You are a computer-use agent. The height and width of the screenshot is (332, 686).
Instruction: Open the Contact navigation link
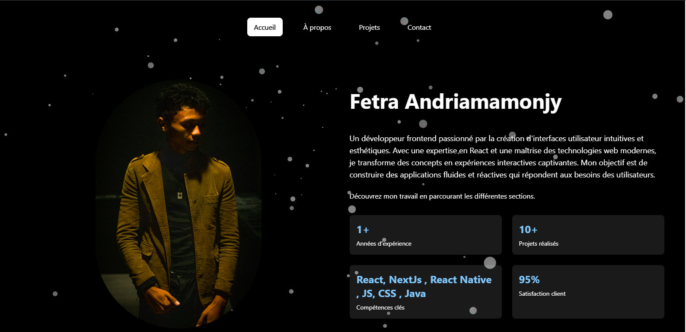coord(419,27)
